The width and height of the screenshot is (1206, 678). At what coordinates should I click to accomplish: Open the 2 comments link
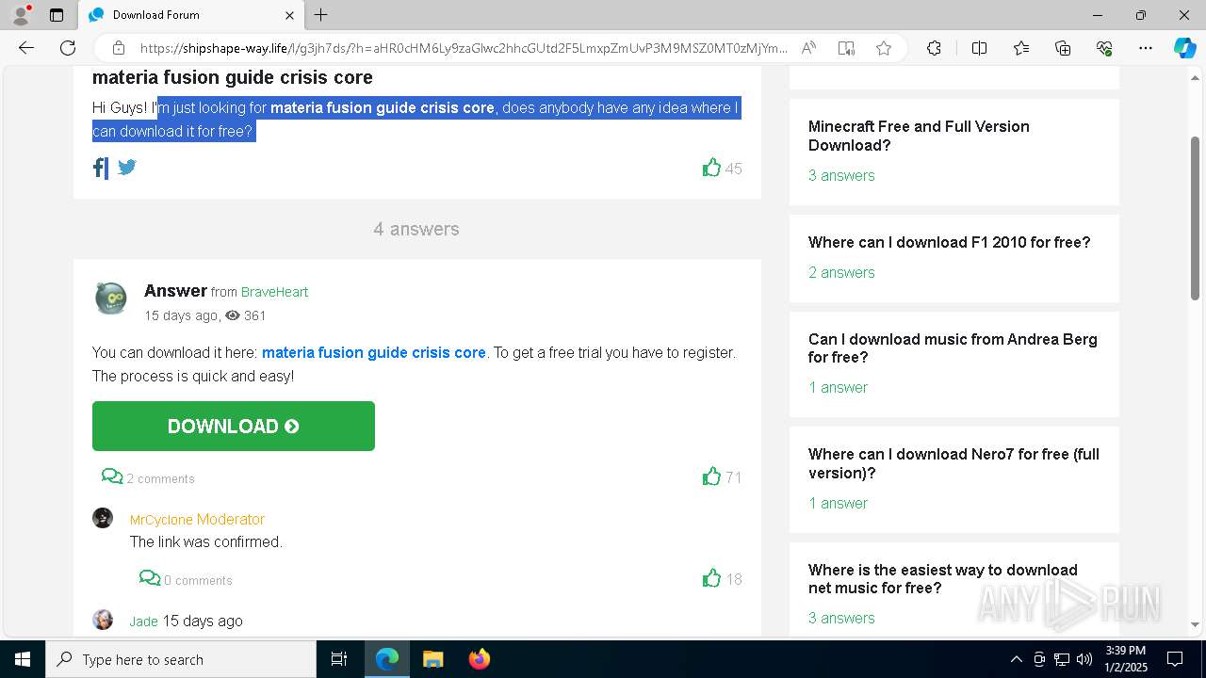pyautogui.click(x=148, y=477)
